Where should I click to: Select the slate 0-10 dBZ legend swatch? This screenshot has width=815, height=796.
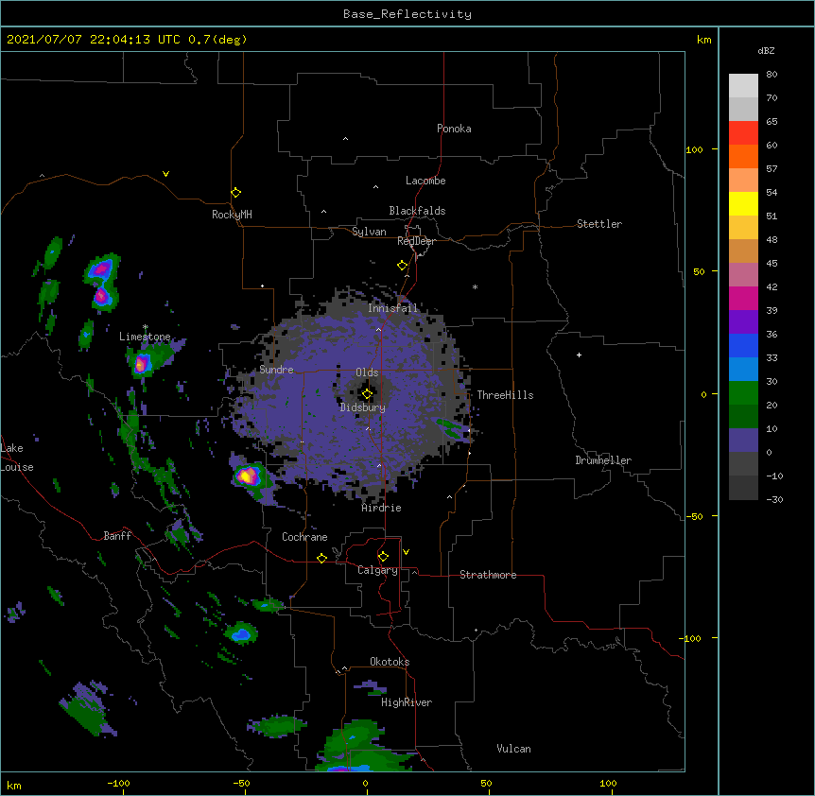point(743,441)
